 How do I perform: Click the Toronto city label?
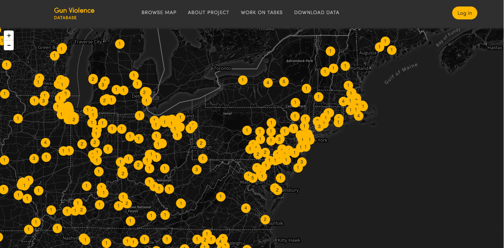pos(222,68)
